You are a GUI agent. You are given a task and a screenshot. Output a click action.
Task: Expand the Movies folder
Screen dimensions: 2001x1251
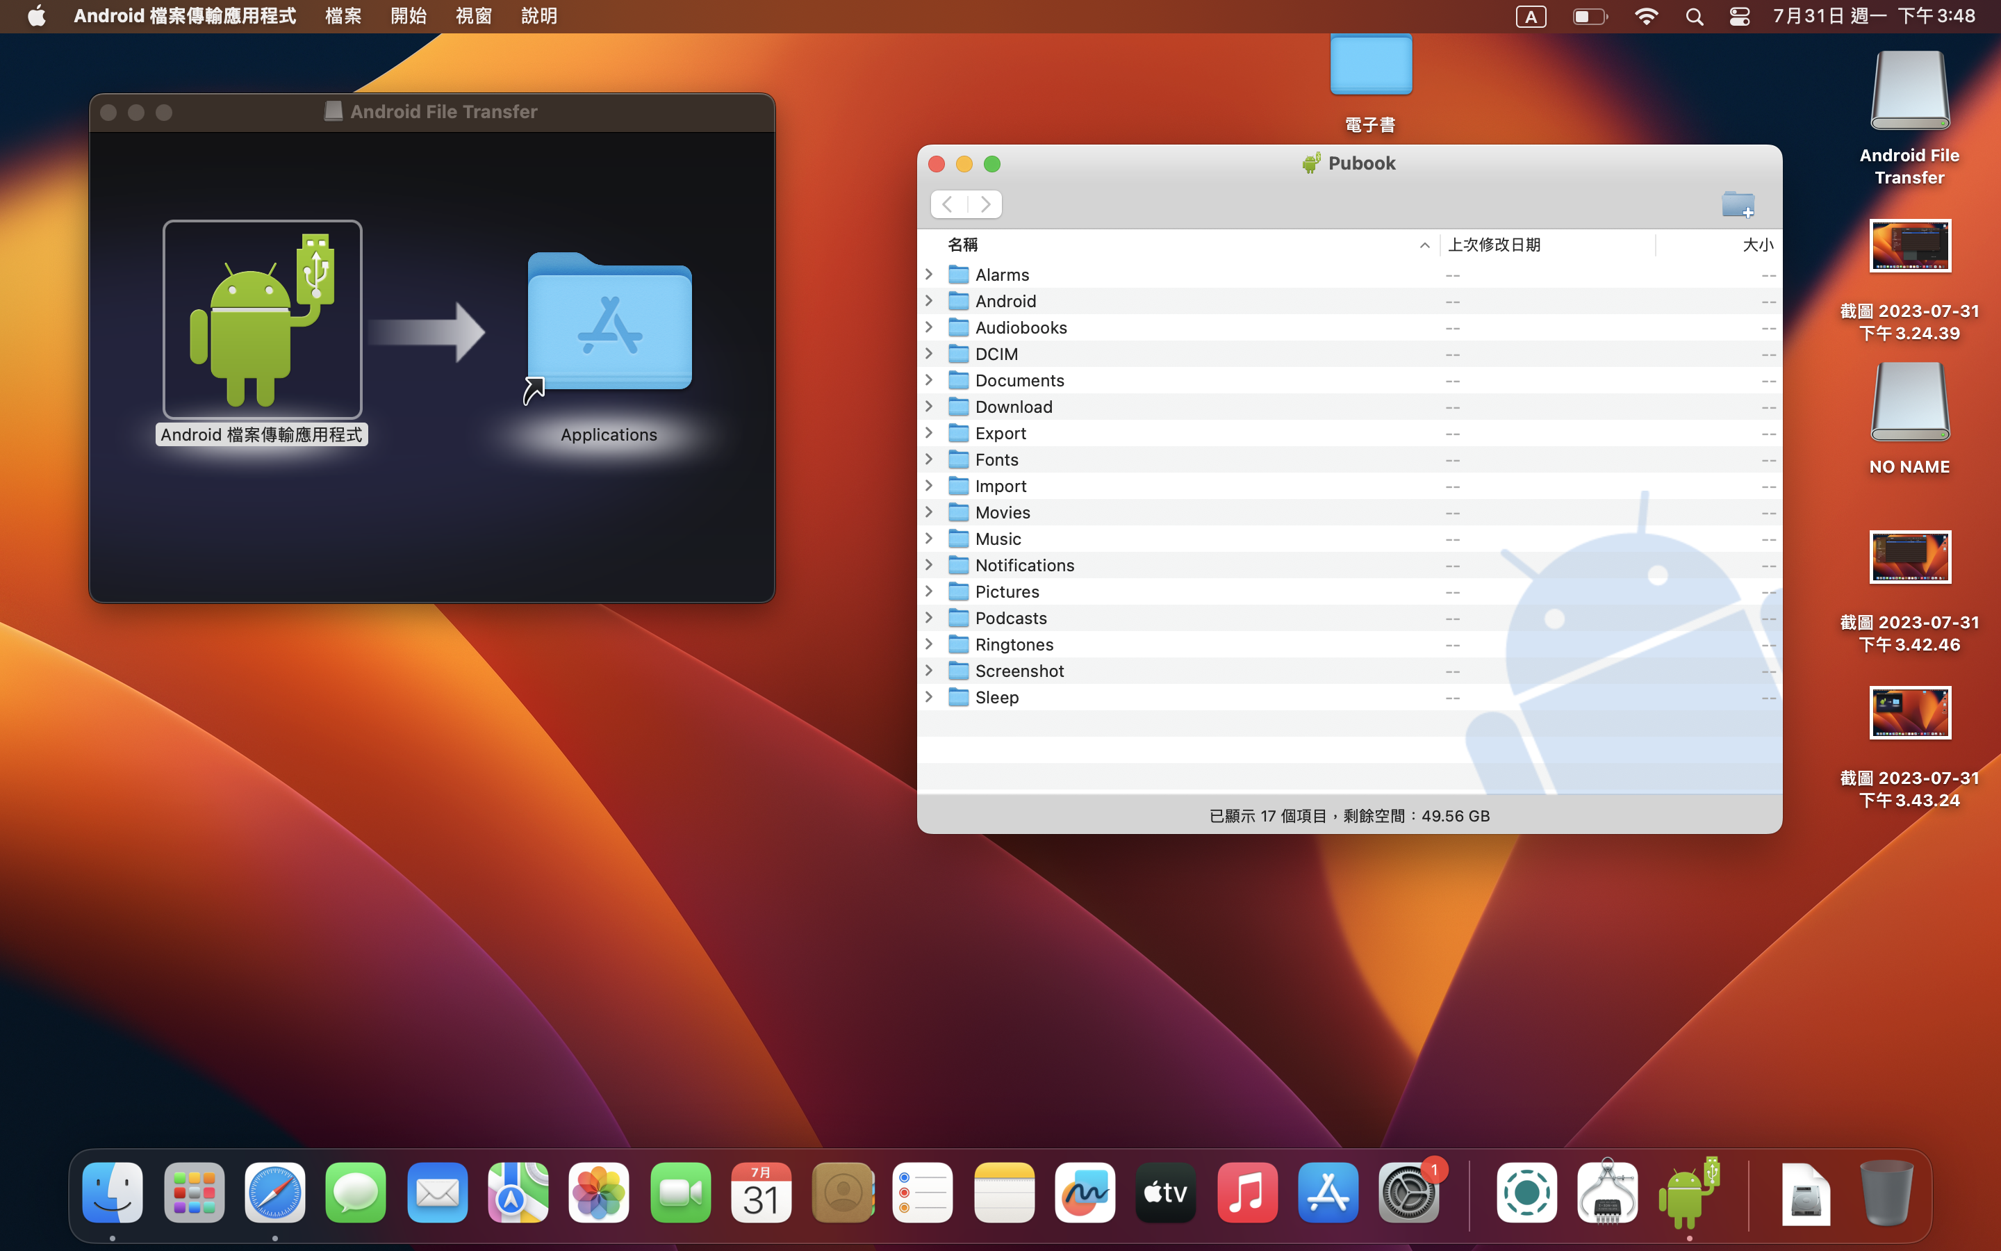[x=930, y=513]
